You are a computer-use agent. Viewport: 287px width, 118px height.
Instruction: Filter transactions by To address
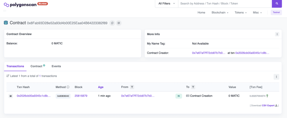[193, 87]
